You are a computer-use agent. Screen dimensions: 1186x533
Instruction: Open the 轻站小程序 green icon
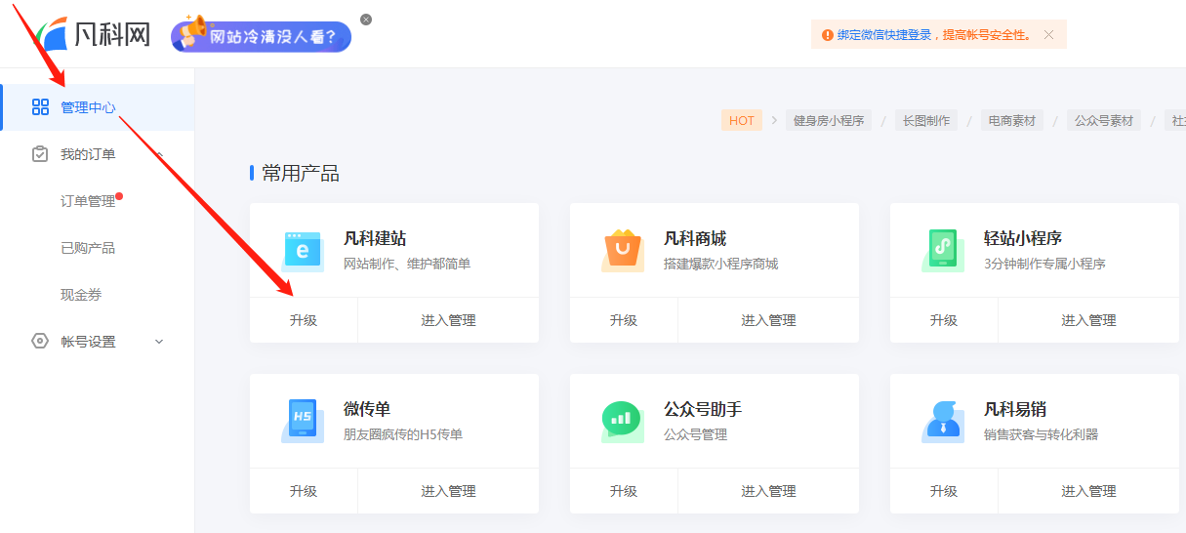pyautogui.click(x=943, y=251)
